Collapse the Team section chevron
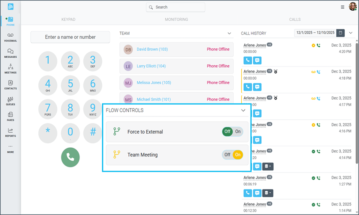359x215 pixels. point(229,33)
